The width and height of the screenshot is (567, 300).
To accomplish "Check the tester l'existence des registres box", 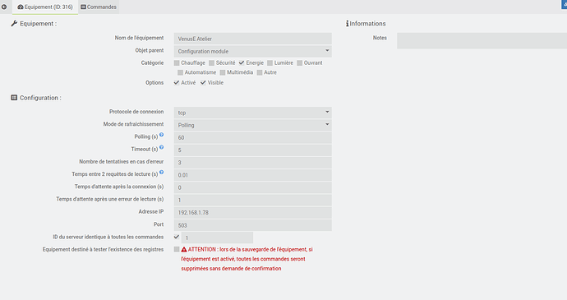I will click(177, 249).
